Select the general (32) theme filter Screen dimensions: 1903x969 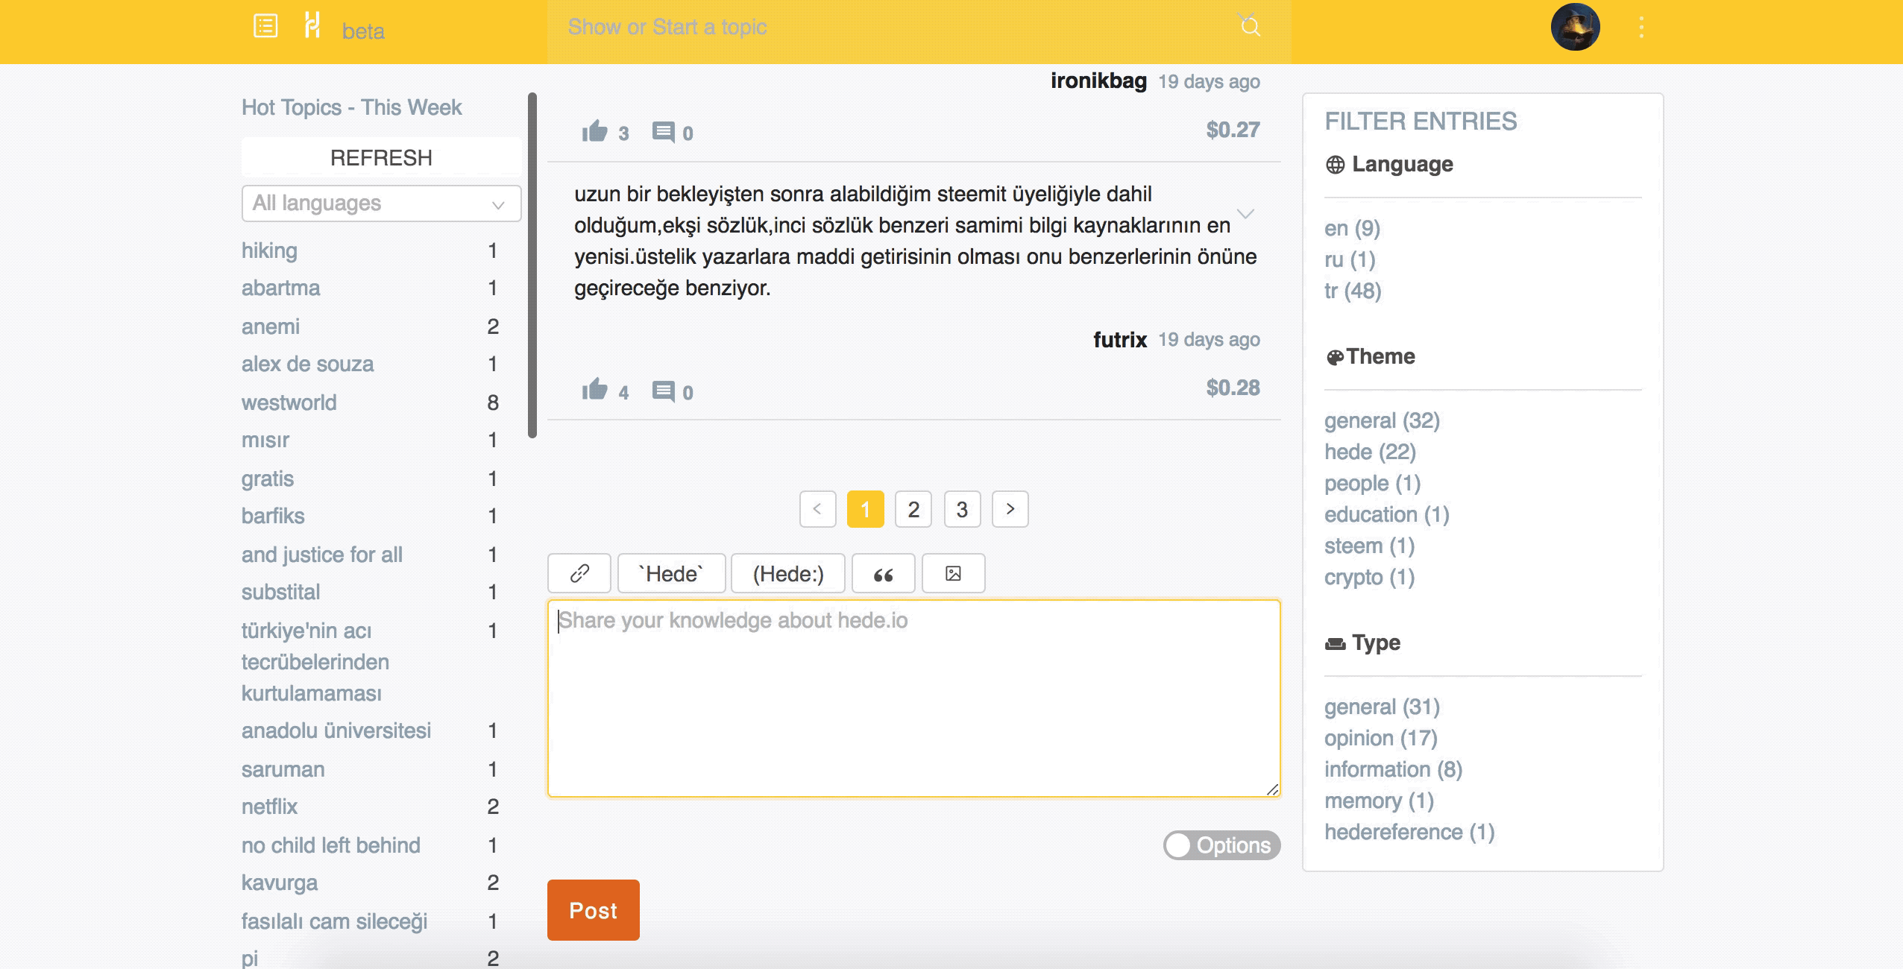(1379, 420)
